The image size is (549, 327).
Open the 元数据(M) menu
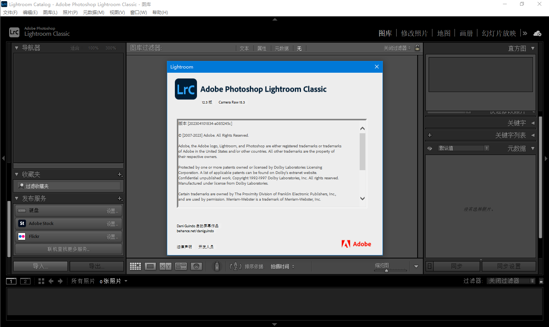click(93, 13)
